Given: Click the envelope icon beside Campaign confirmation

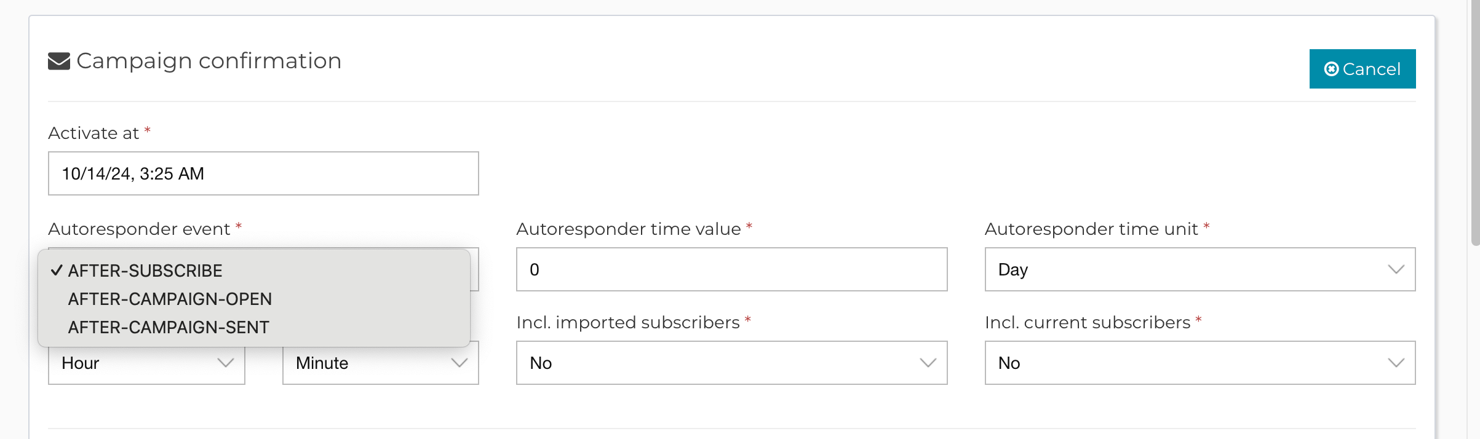Looking at the screenshot, I should point(59,61).
